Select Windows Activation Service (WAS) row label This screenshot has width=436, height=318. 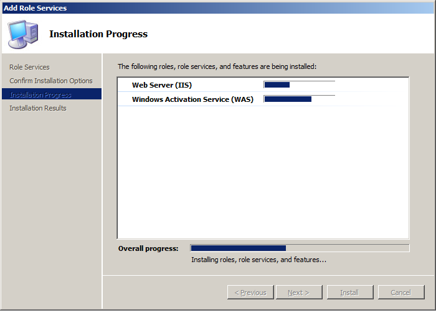click(192, 99)
